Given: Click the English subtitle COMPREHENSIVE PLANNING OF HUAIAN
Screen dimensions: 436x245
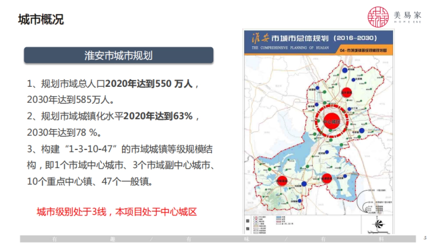Looking at the screenshot, I should click(290, 48).
